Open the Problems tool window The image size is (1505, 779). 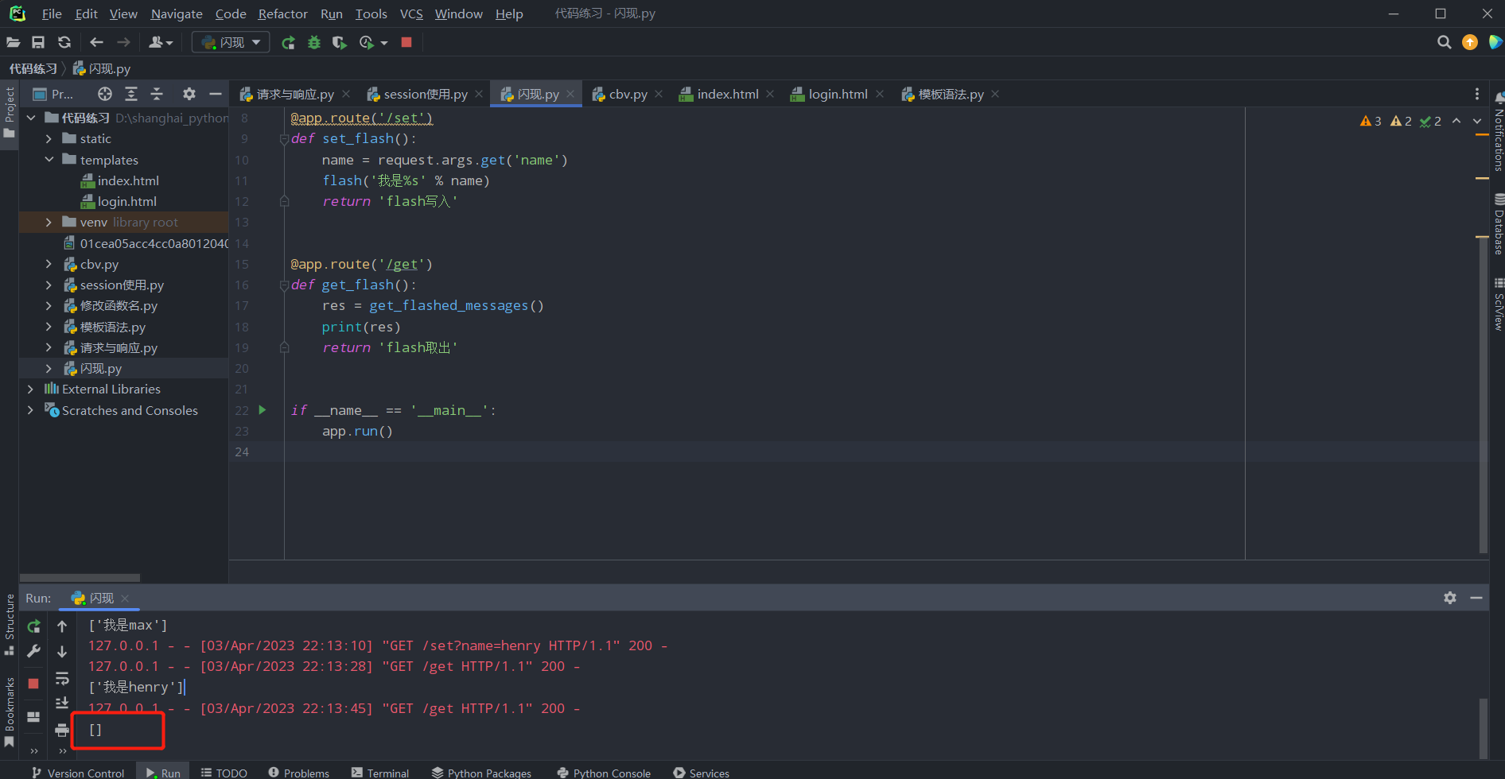299,773
